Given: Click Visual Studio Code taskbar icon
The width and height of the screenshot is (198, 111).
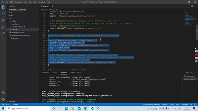Looking at the screenshot, I should [92, 108].
